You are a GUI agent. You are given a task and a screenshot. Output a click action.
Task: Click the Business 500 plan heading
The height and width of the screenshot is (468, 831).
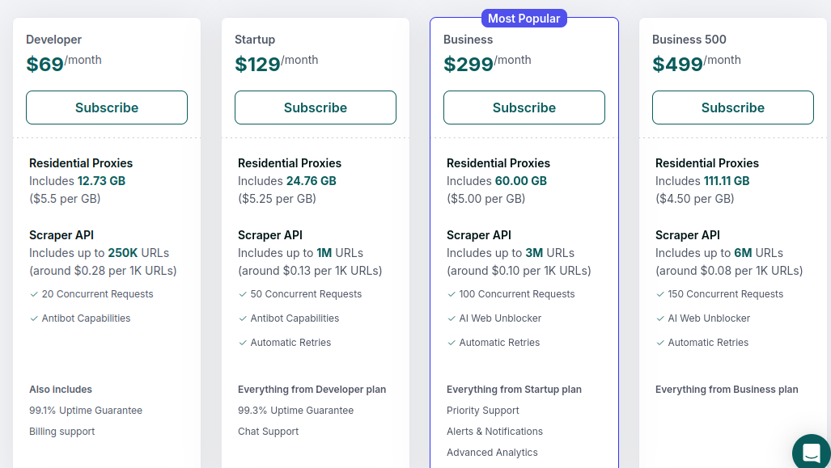(x=689, y=40)
